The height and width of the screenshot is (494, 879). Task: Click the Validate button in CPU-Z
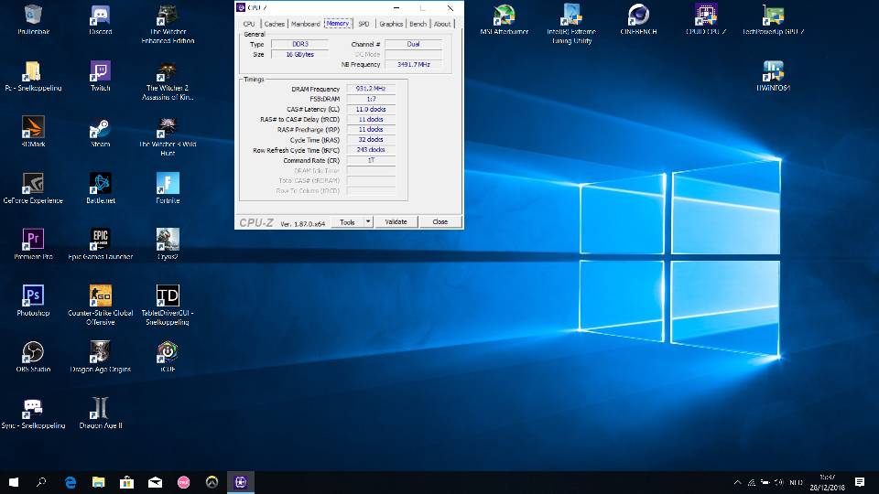396,221
